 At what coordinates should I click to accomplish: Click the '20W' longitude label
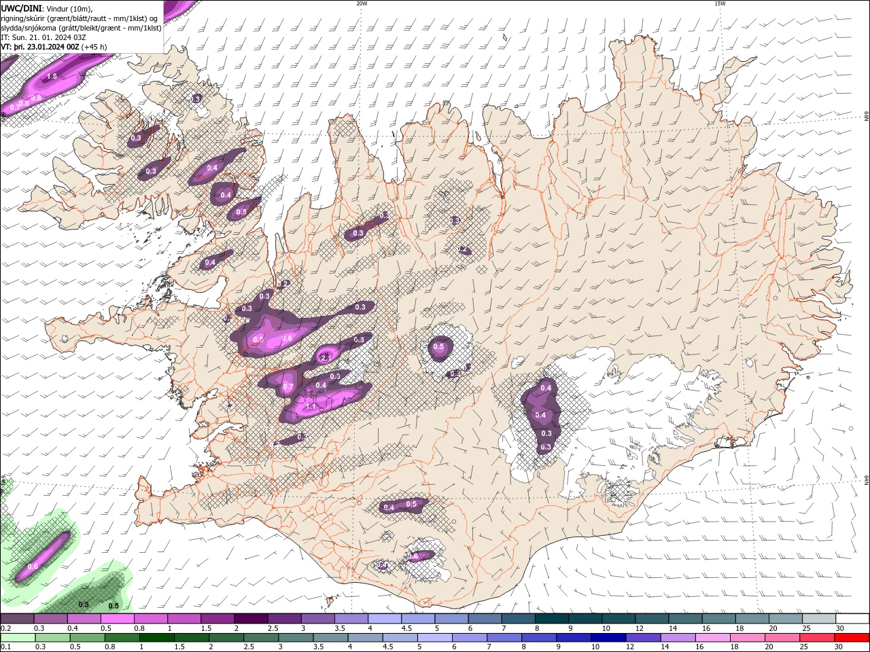click(x=362, y=3)
